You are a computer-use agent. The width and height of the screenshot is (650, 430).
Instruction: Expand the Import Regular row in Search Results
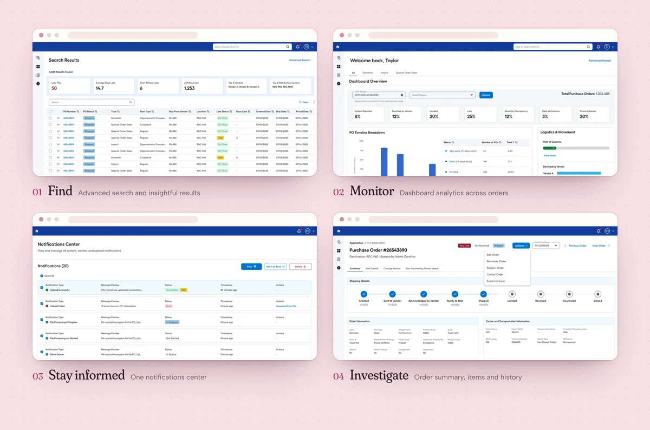pos(58,164)
